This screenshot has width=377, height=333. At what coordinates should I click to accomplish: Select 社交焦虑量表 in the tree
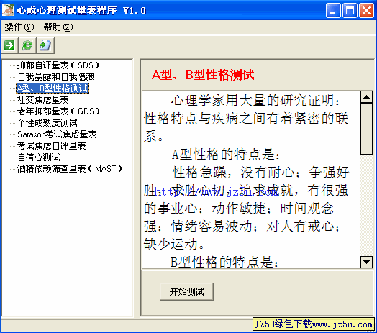(42, 100)
